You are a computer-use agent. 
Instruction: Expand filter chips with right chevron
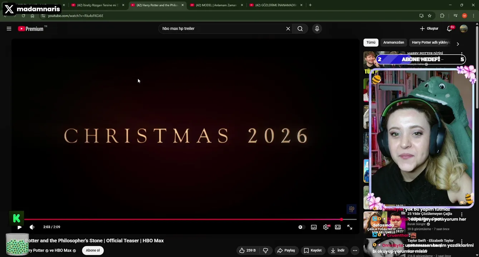click(458, 44)
